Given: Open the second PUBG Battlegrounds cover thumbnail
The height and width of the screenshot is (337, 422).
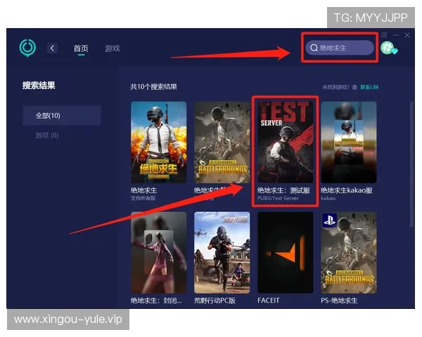Looking at the screenshot, I should coord(222,142).
